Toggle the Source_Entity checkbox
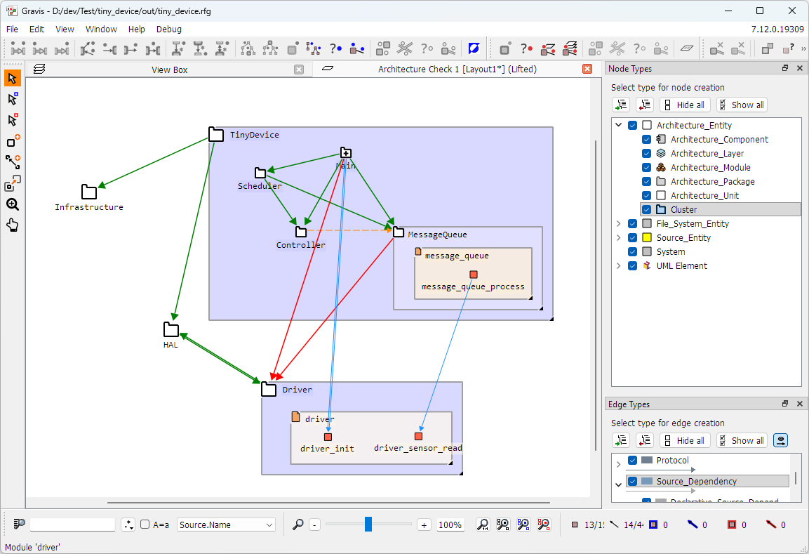The height and width of the screenshot is (554, 809). coord(633,237)
